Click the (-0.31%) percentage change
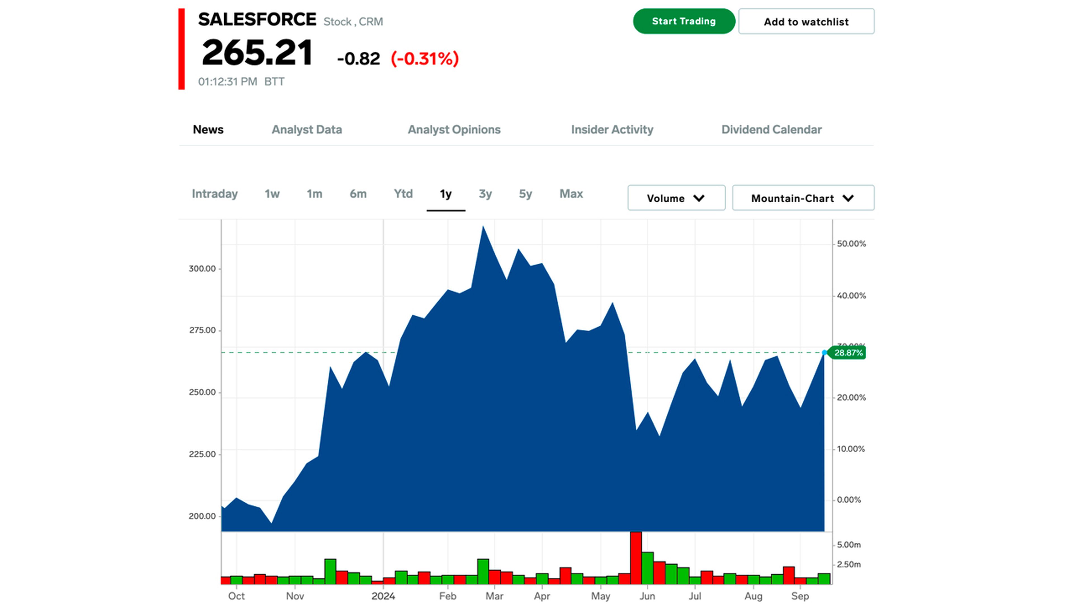 pos(425,58)
